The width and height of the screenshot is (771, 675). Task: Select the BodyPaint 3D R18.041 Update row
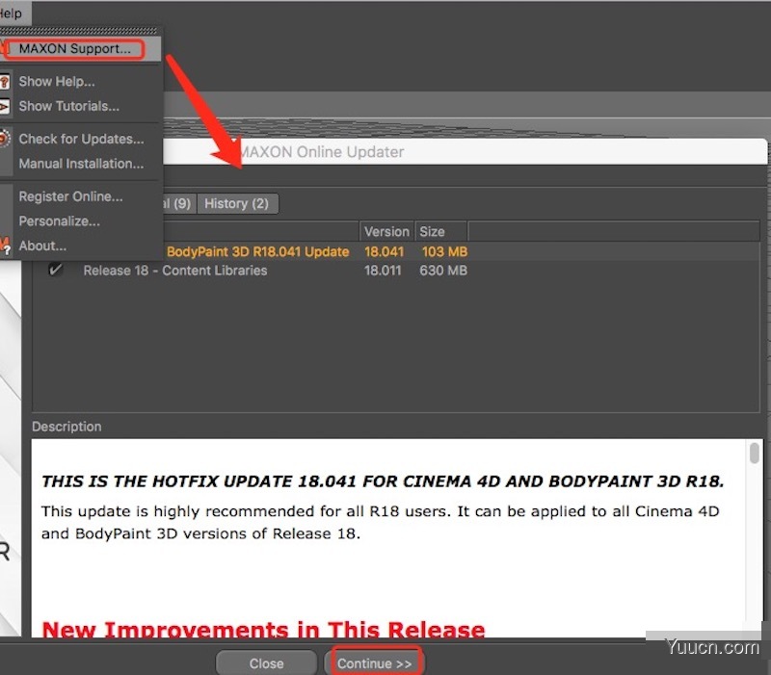click(257, 251)
